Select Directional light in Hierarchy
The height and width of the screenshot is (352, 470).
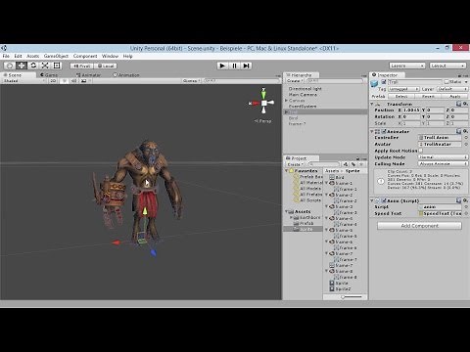305,89
